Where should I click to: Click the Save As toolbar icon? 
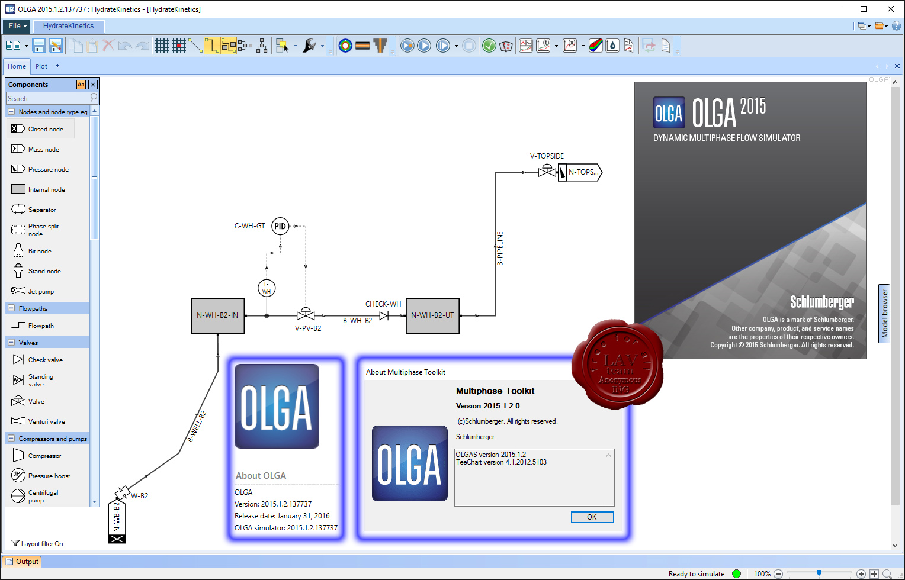coord(56,46)
